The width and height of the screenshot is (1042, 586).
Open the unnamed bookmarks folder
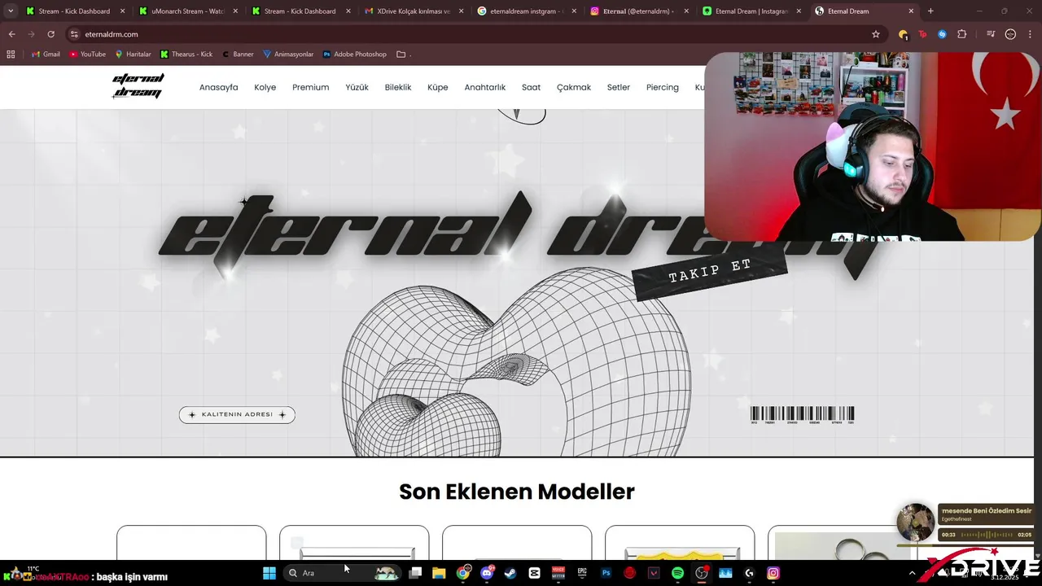tap(405, 54)
